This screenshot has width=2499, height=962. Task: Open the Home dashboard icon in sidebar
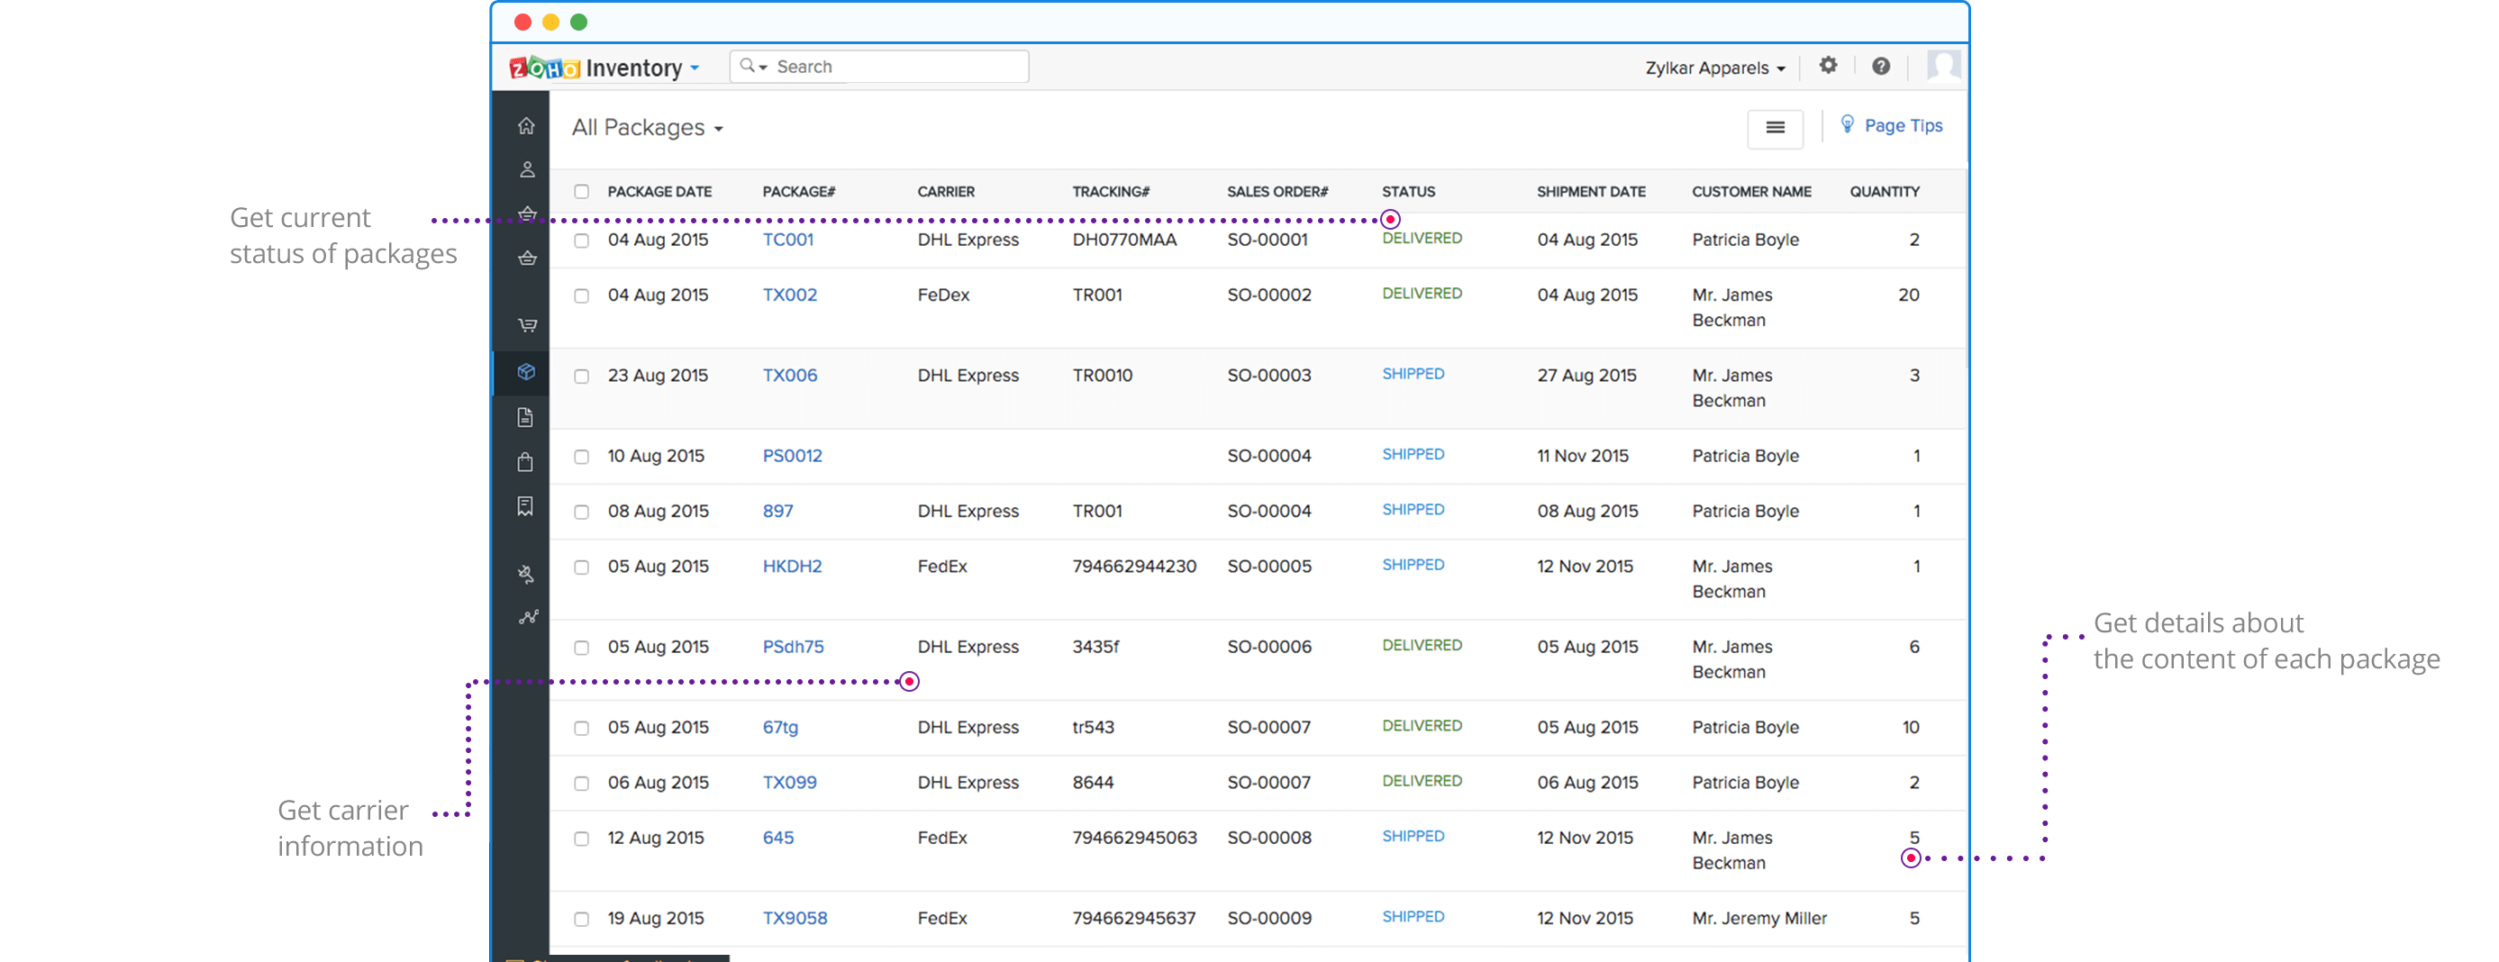(526, 126)
